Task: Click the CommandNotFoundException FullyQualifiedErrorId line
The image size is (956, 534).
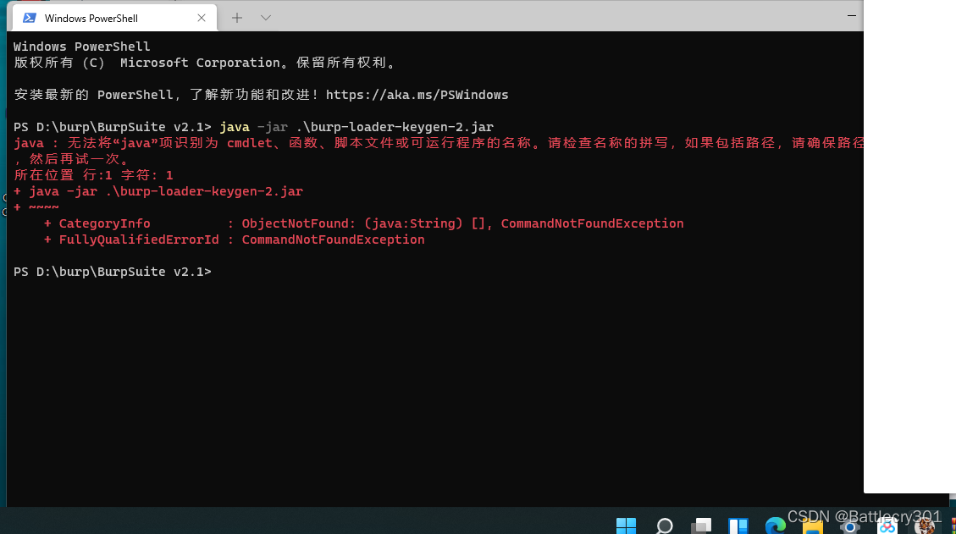Action: pyautogui.click(x=234, y=239)
